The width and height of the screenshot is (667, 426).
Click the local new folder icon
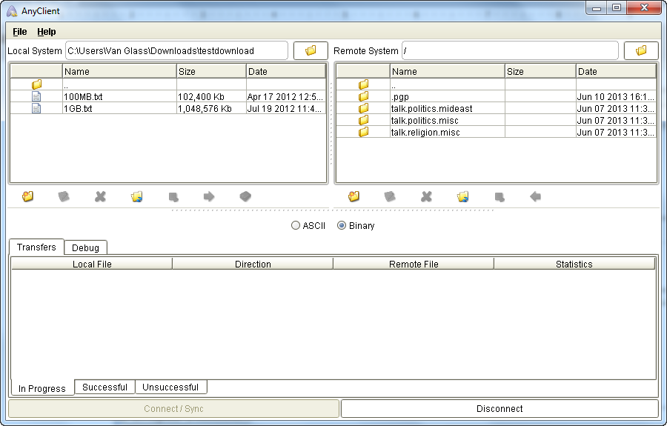[x=28, y=197]
